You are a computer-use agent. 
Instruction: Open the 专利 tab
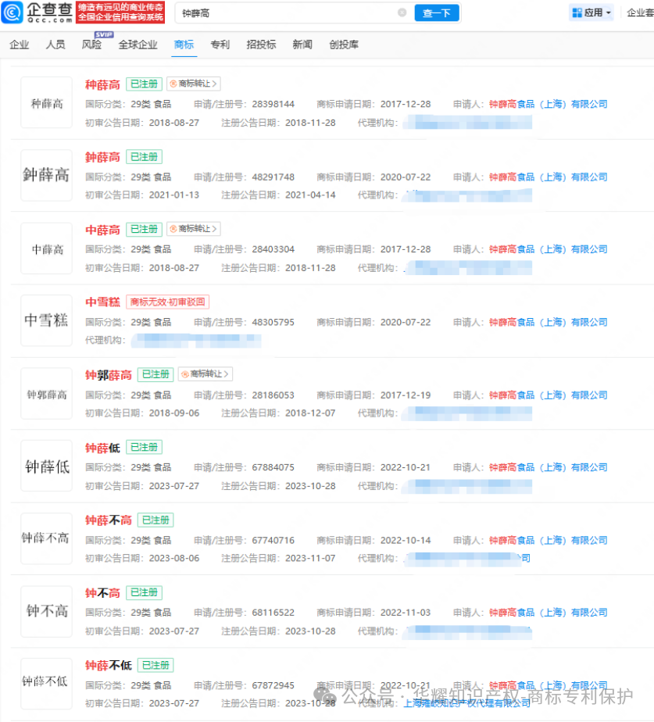[220, 45]
